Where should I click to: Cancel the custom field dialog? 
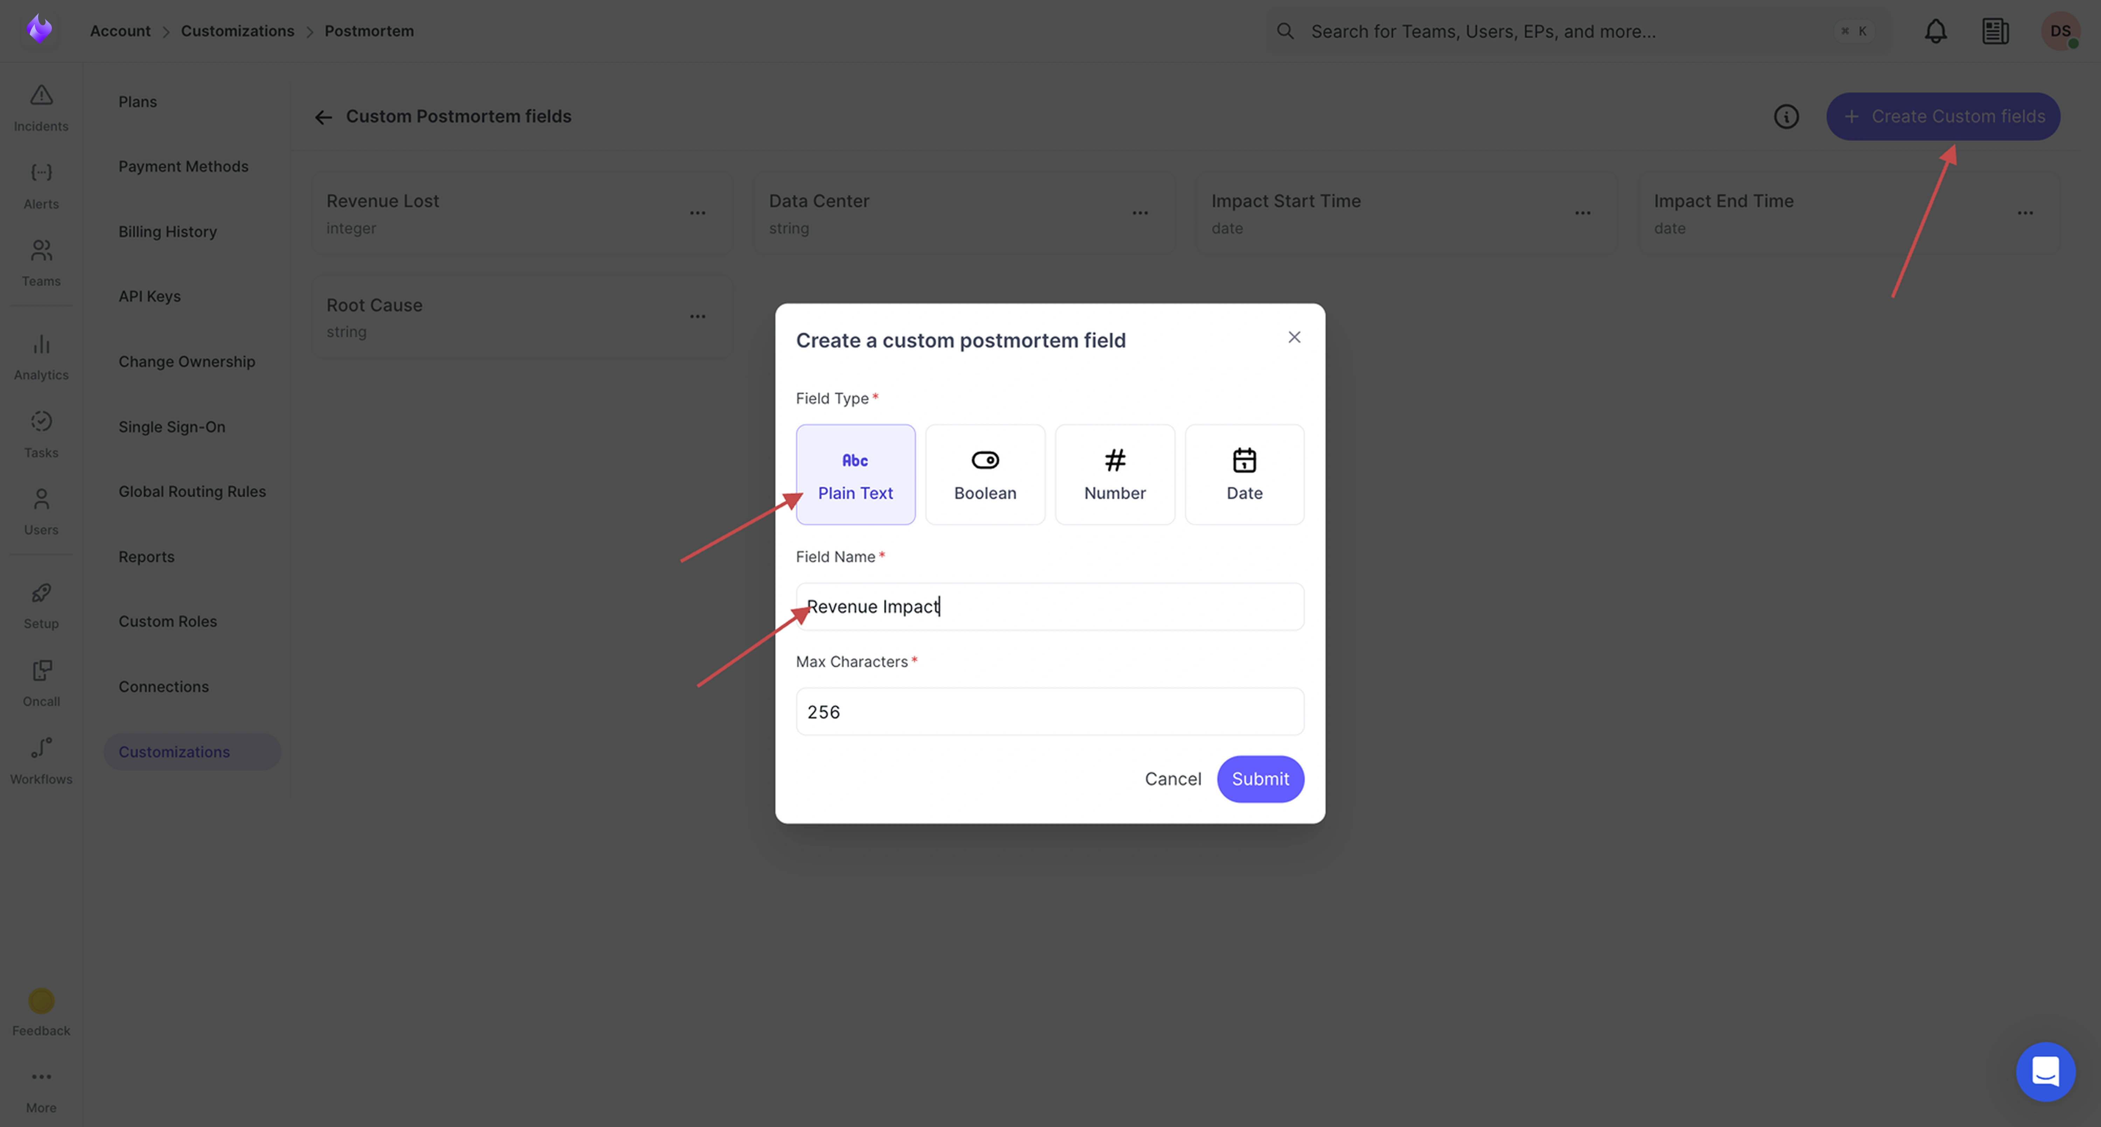click(x=1172, y=779)
